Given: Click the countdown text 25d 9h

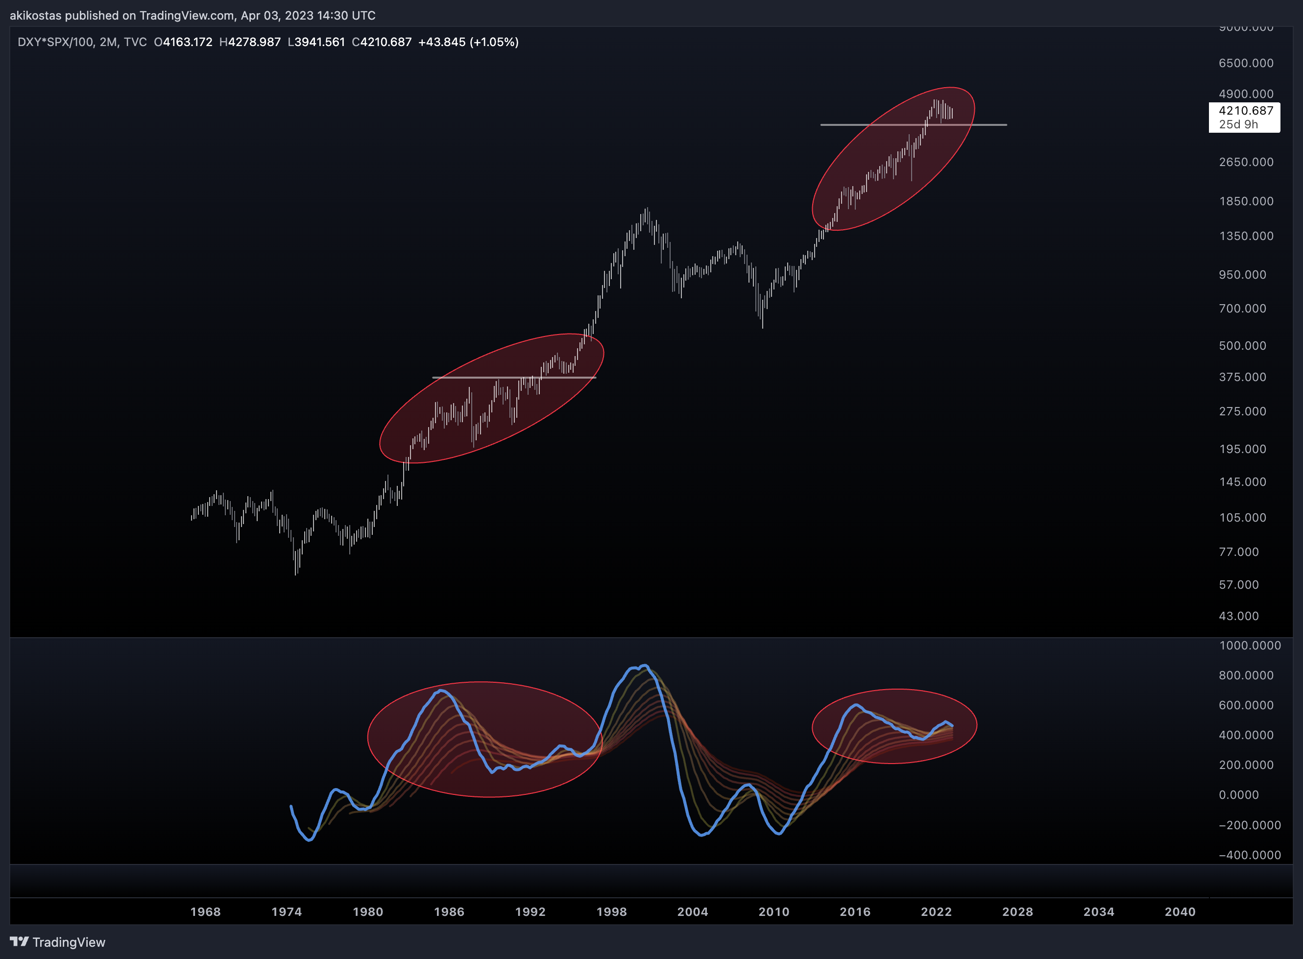Looking at the screenshot, I should 1238,124.
